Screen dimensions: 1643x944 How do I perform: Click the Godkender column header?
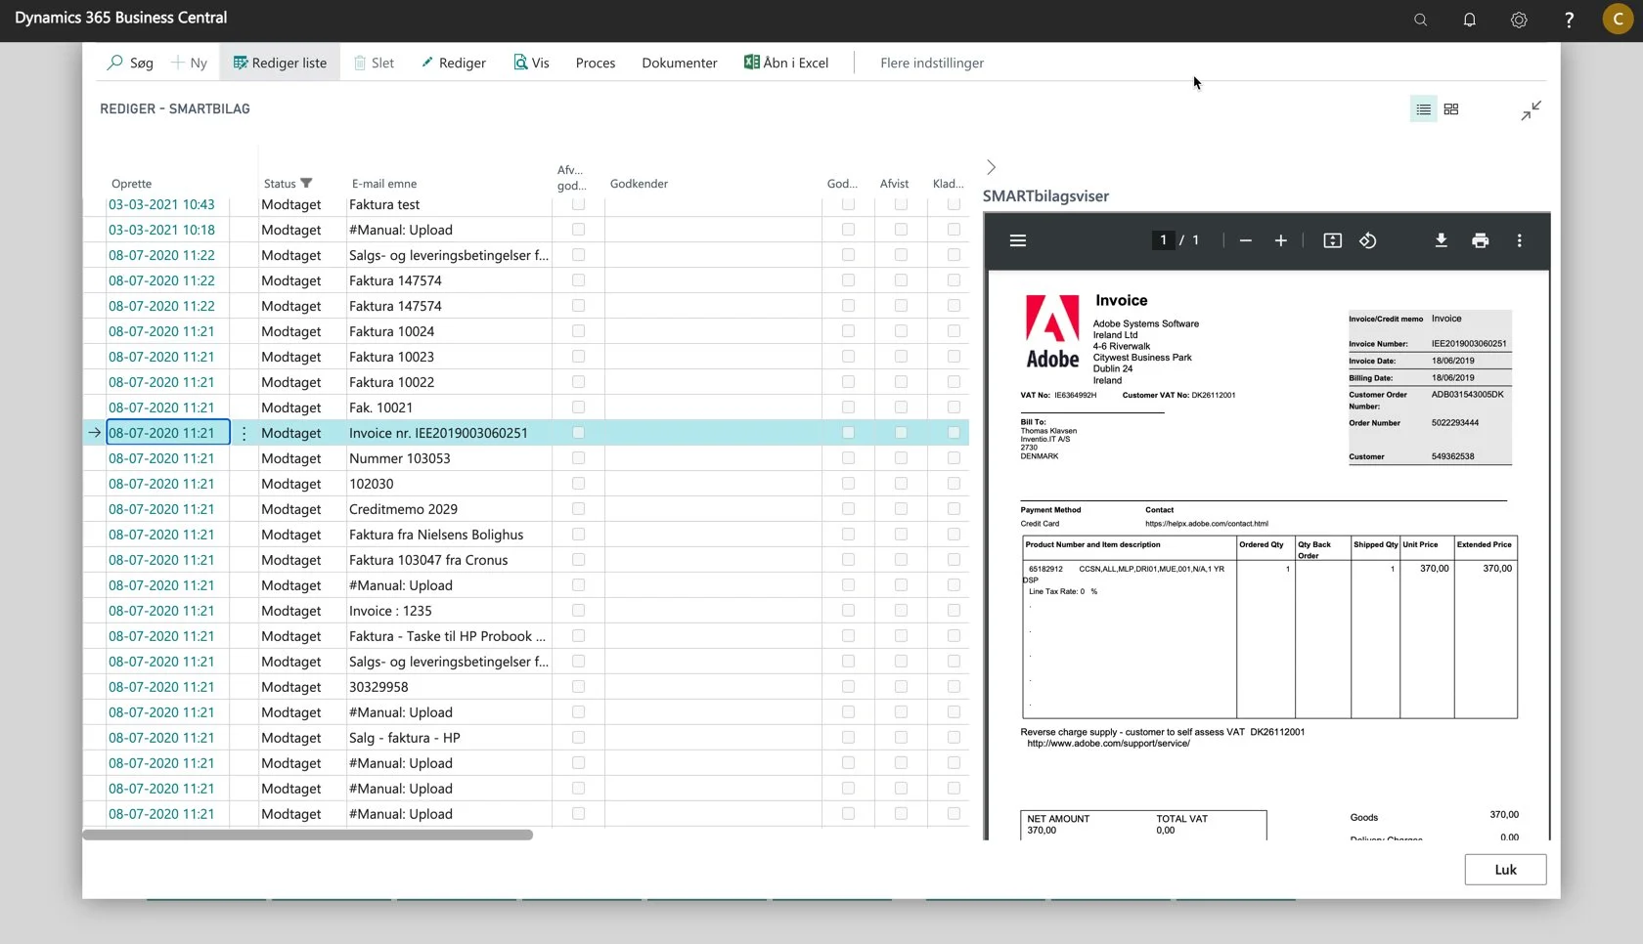tap(639, 184)
